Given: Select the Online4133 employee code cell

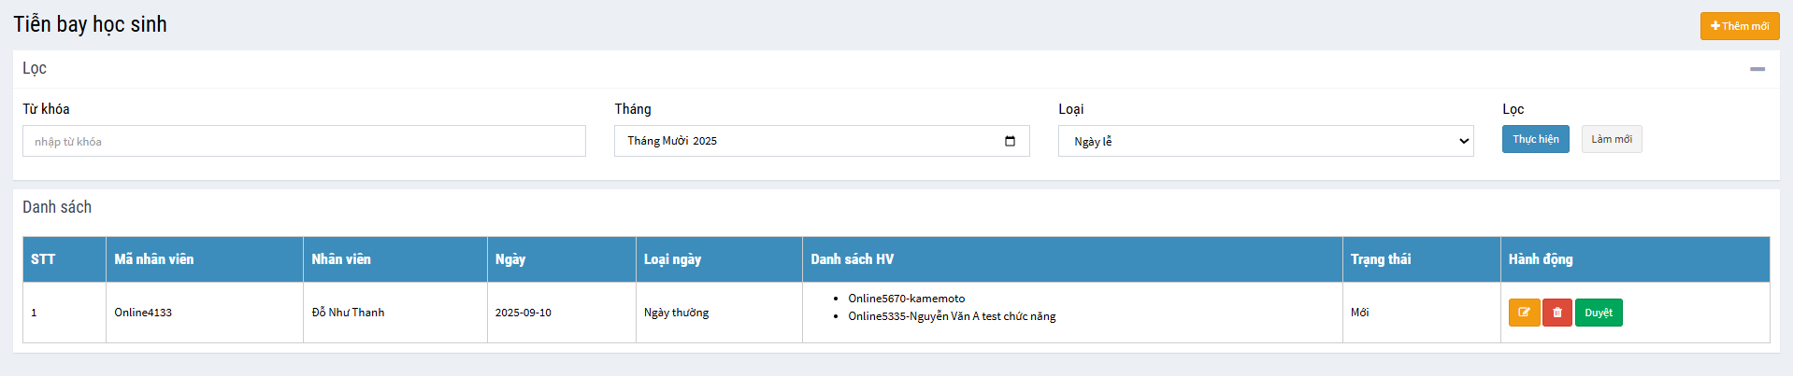Looking at the screenshot, I should point(143,313).
